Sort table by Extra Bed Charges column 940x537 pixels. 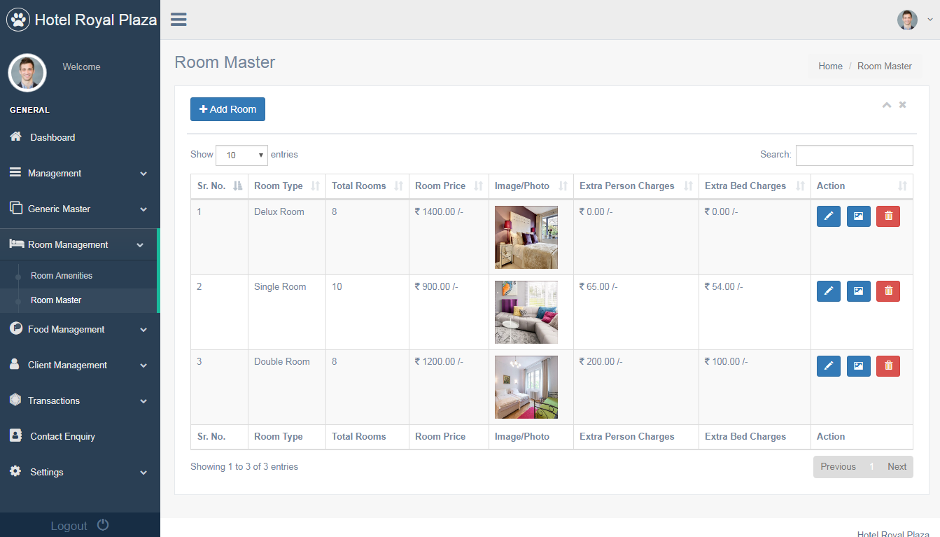755,186
